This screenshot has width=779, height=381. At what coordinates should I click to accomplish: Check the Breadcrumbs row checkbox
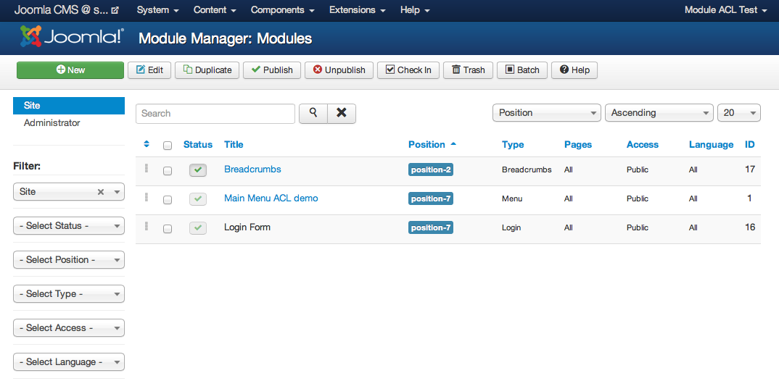point(168,171)
